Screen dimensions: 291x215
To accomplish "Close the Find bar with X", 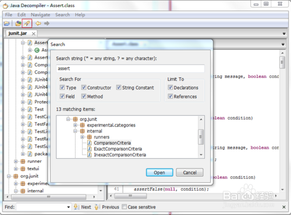I will tap(284, 207).
